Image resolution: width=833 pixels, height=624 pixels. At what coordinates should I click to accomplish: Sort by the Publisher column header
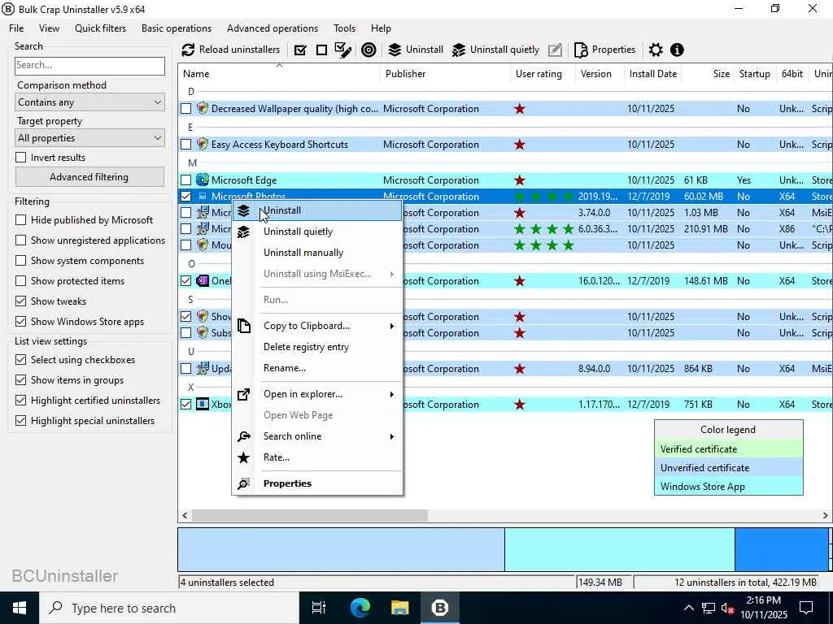click(445, 74)
